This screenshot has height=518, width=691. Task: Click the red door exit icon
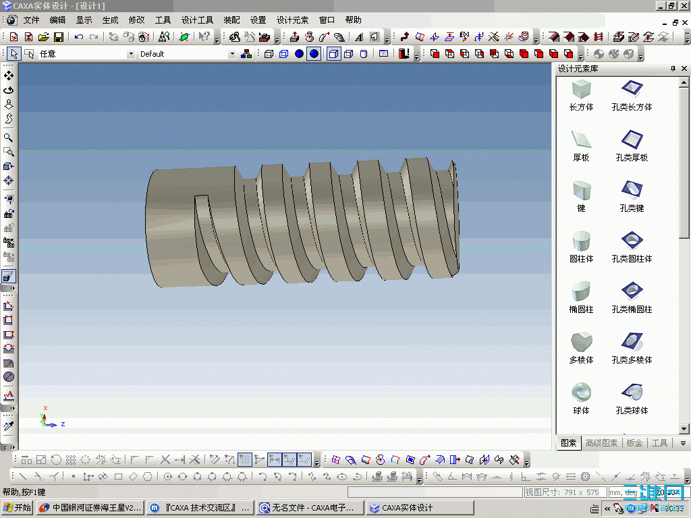pyautogui.click(x=404, y=54)
